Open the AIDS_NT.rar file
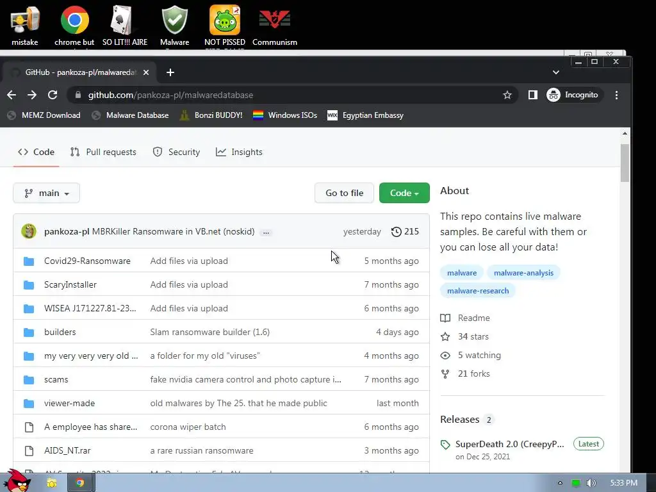The image size is (656, 492). click(x=67, y=450)
